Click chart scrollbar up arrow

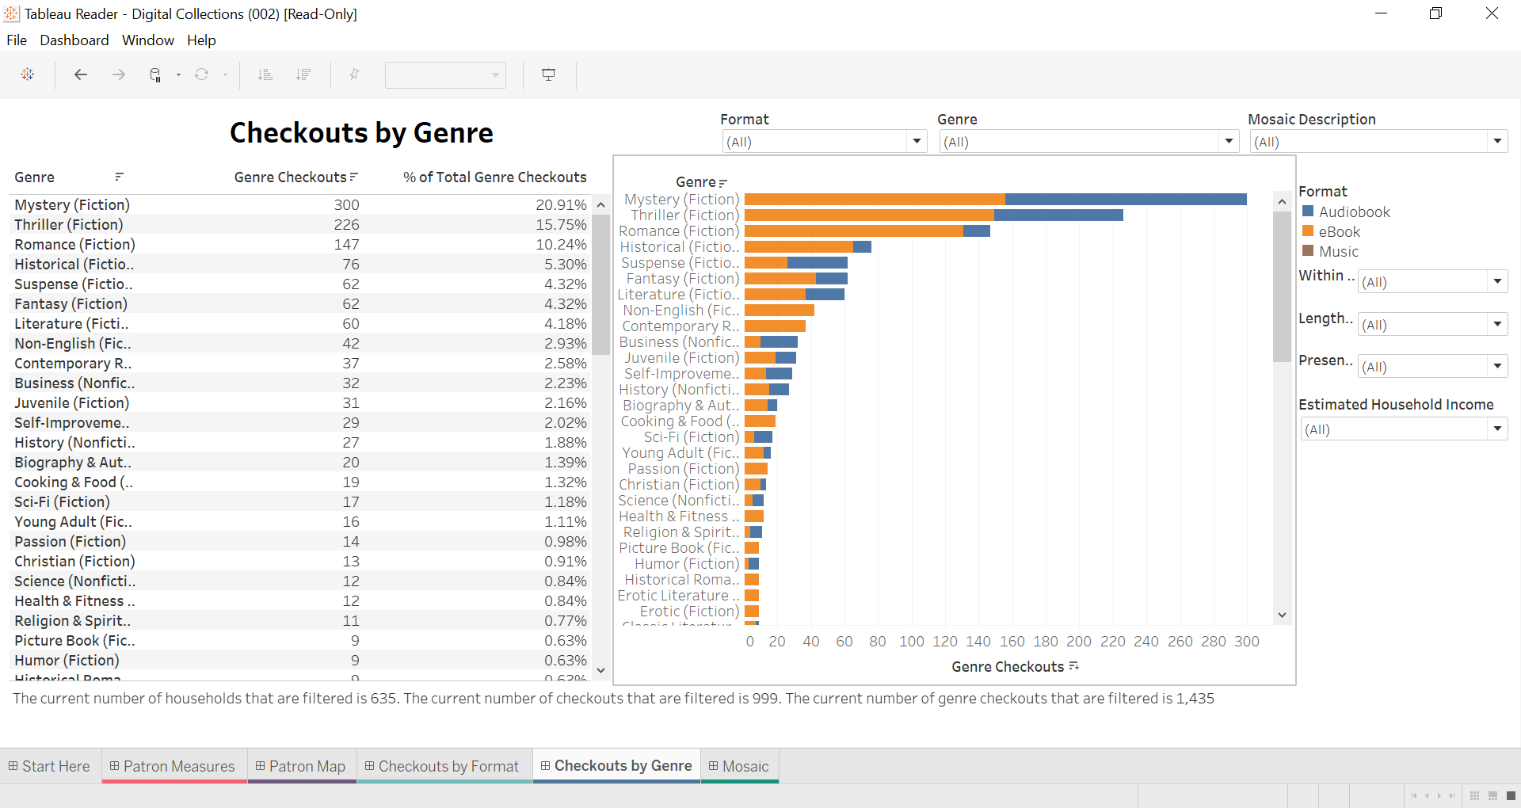point(1282,201)
